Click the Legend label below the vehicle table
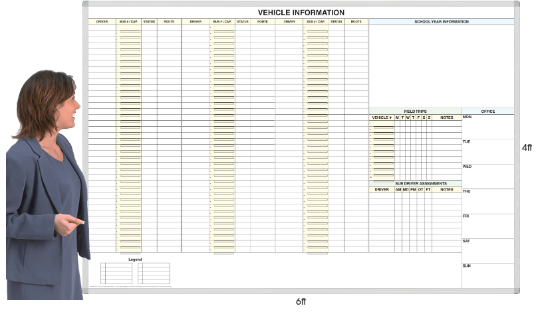Viewport: 538px width, 318px height. [x=135, y=260]
